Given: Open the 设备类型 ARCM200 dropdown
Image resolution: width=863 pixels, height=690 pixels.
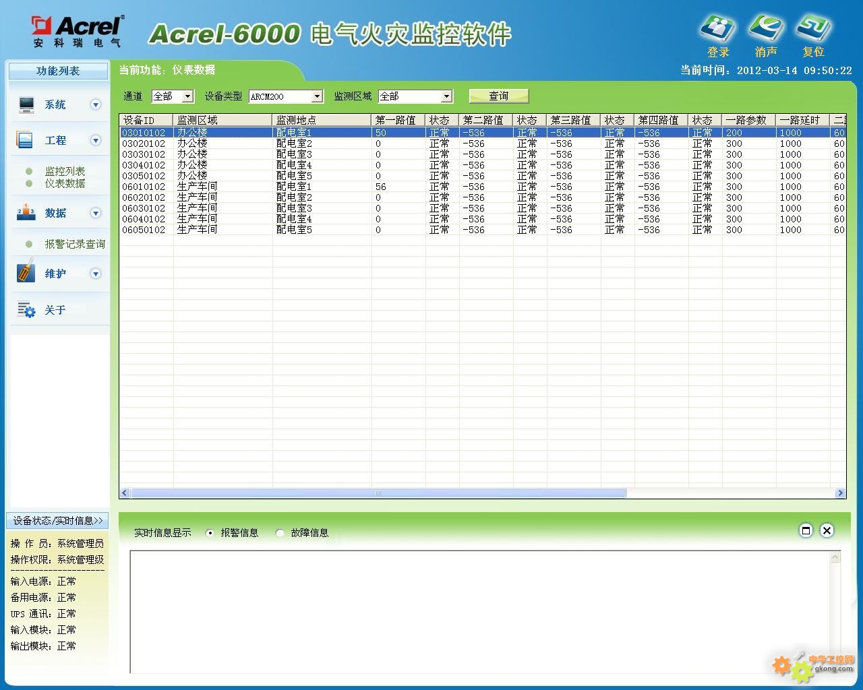Looking at the screenshot, I should tap(317, 96).
